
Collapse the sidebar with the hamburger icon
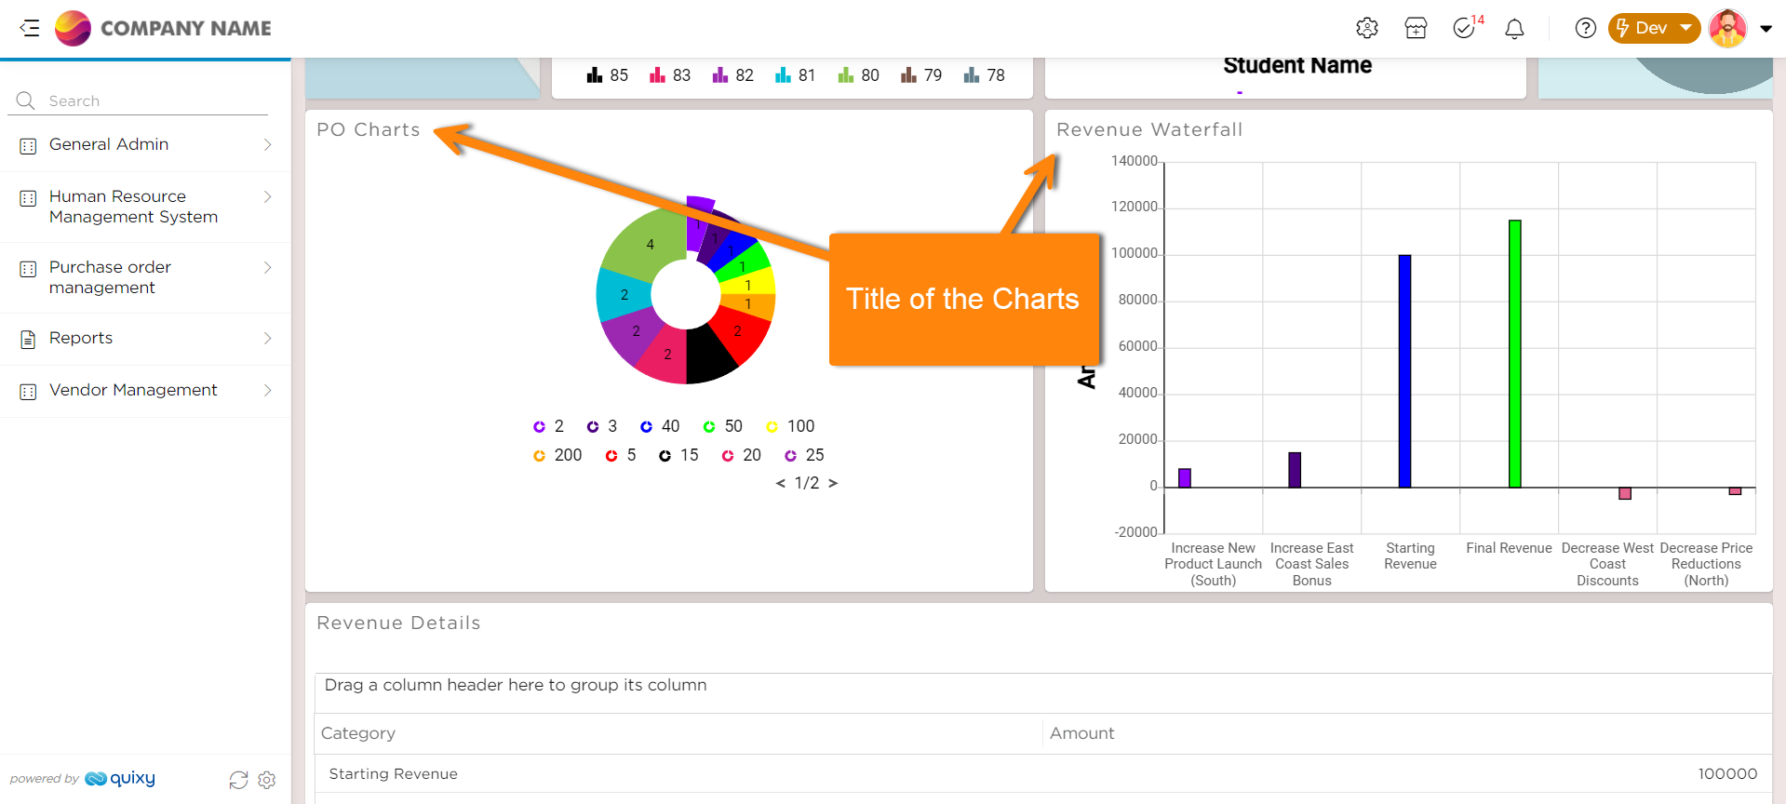point(30,28)
